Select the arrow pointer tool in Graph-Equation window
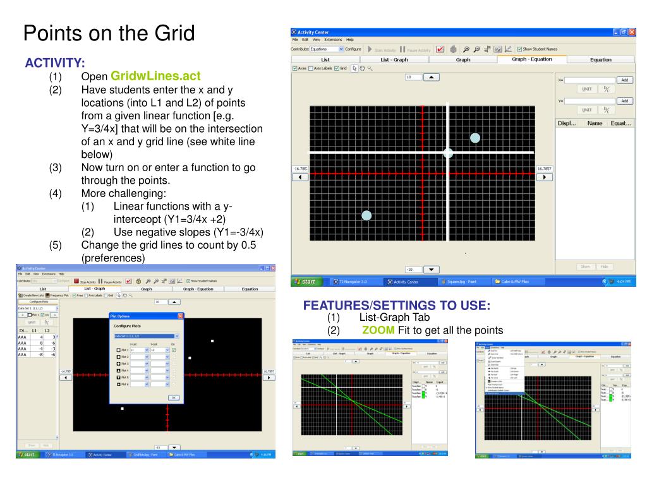647x485 pixels. click(x=354, y=68)
